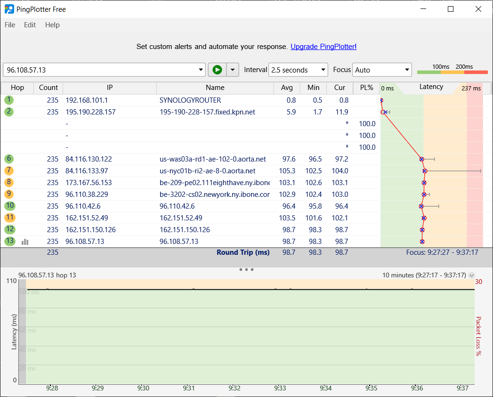Expand the play button options arrow

(x=233, y=70)
